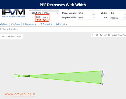Select the polygon drawing tool
126x99 pixels.
[x=101, y=35]
